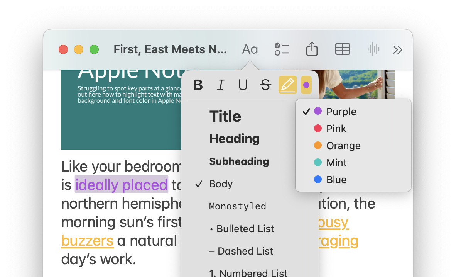Zoom window with green button

click(94, 49)
